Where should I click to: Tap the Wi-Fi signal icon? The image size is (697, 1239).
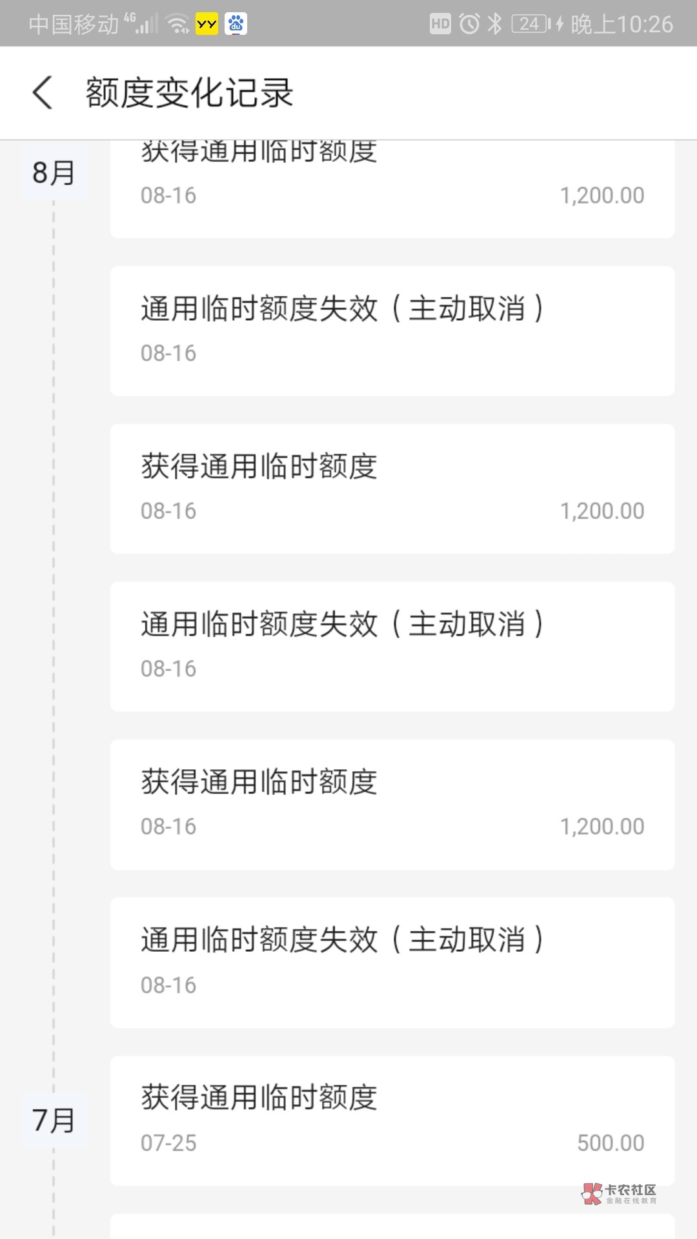coord(177,25)
